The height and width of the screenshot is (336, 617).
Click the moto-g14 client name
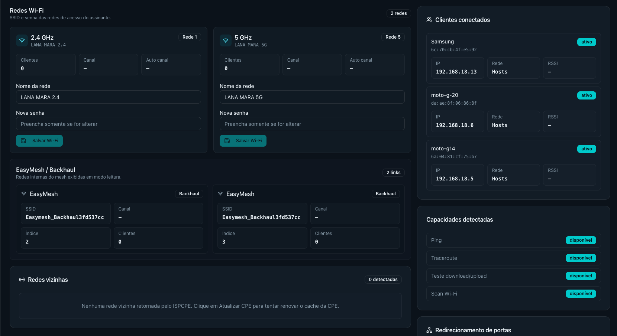[443, 149]
